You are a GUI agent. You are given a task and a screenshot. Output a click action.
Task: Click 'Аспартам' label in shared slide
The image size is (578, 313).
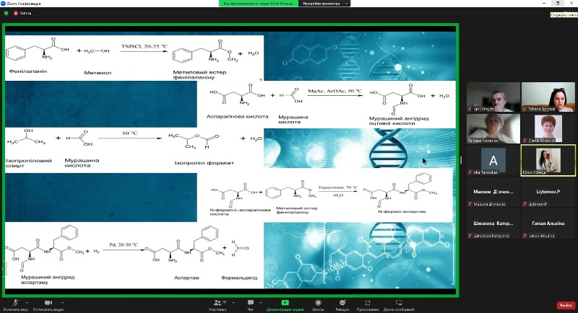(x=186, y=278)
